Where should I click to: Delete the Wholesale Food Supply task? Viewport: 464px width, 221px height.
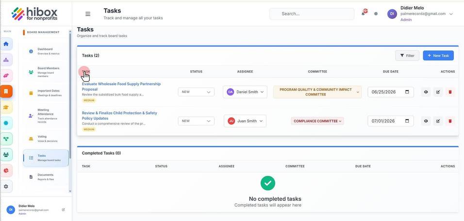click(450, 92)
